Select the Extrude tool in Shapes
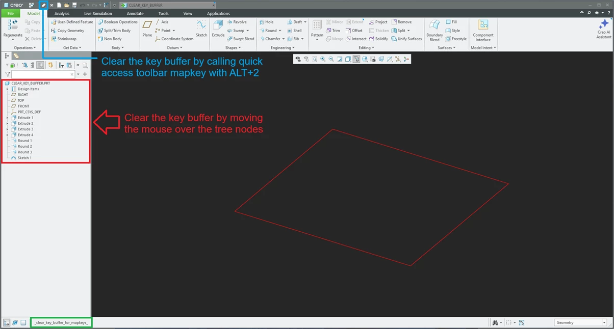The width and height of the screenshot is (614, 329). 218,29
